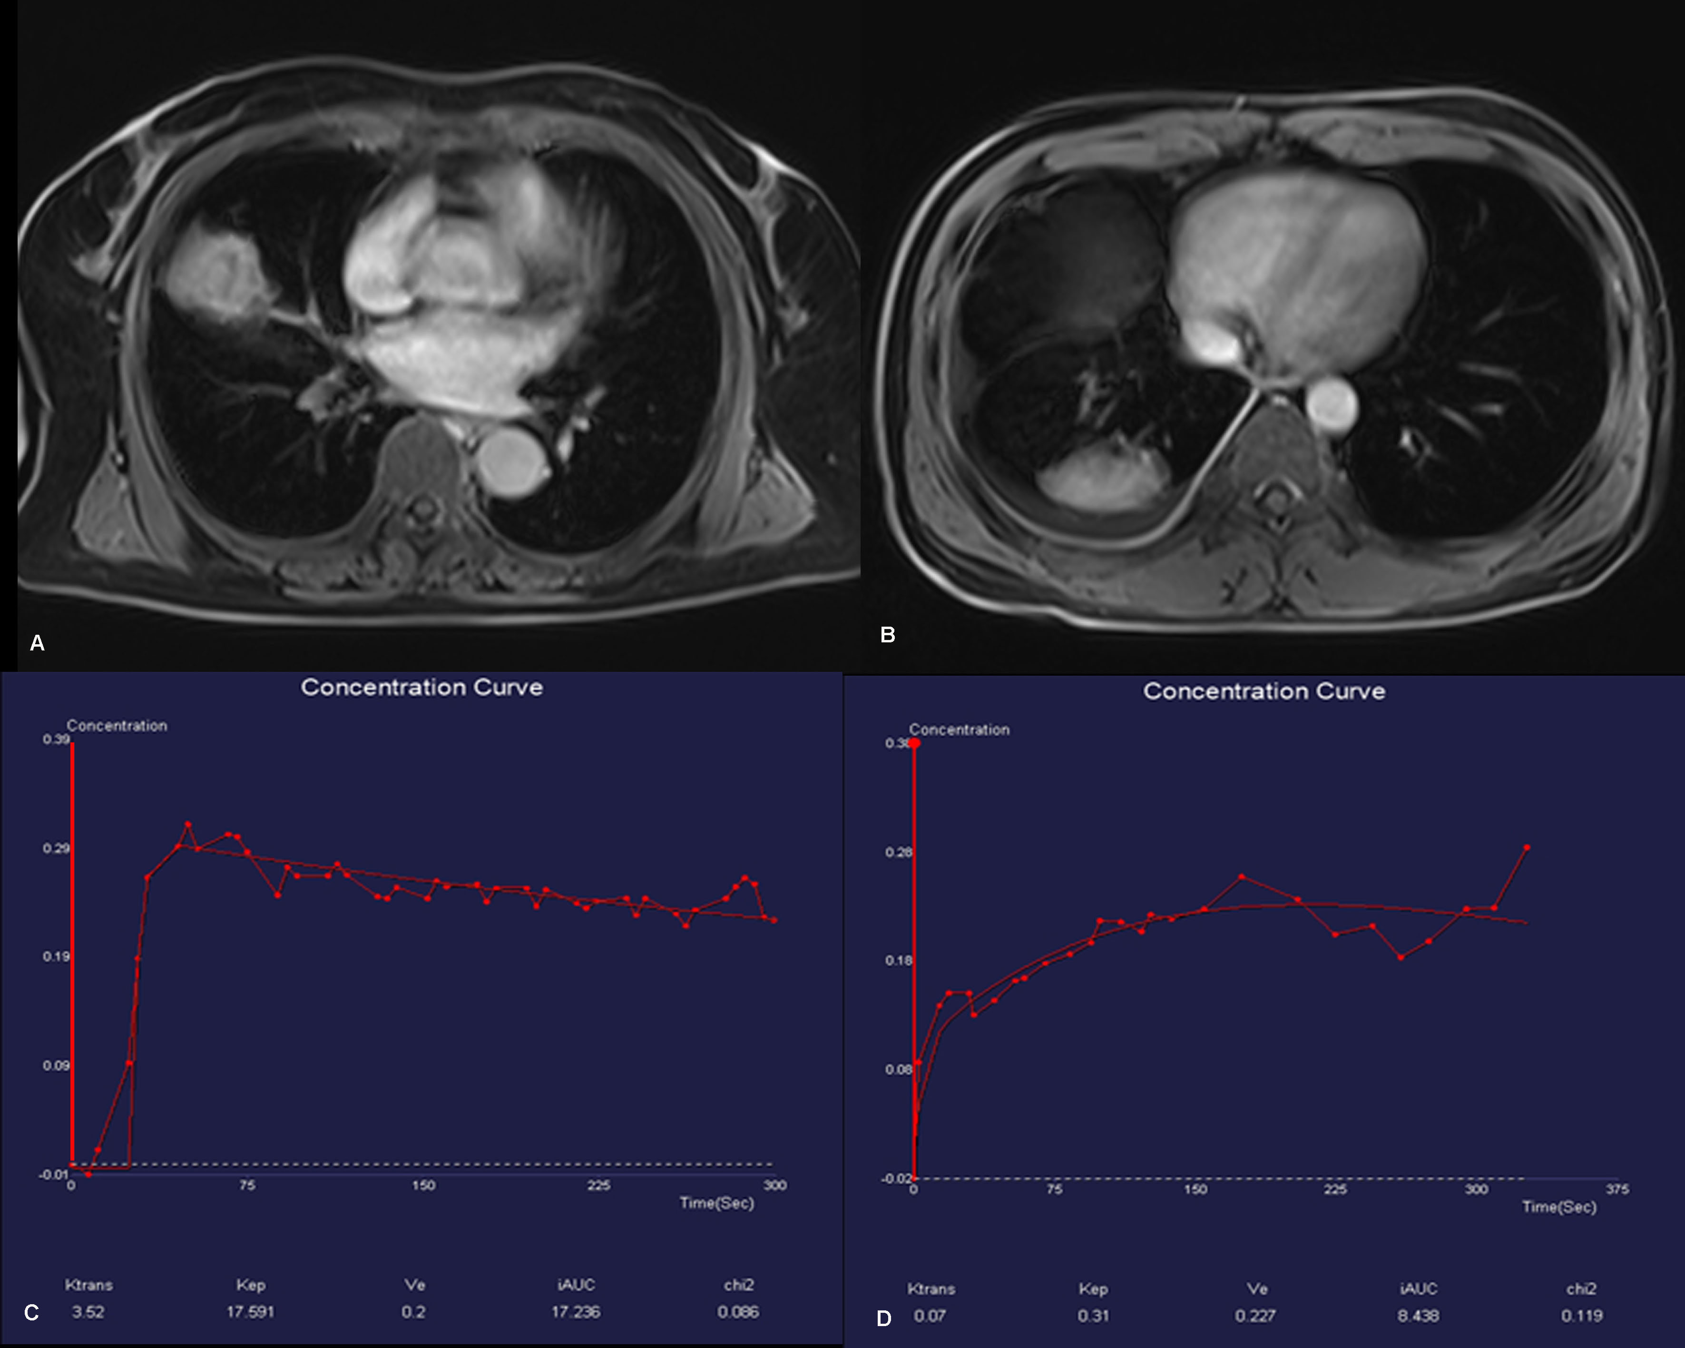Click the panel label A
The width and height of the screenshot is (1685, 1348).
coord(37,643)
